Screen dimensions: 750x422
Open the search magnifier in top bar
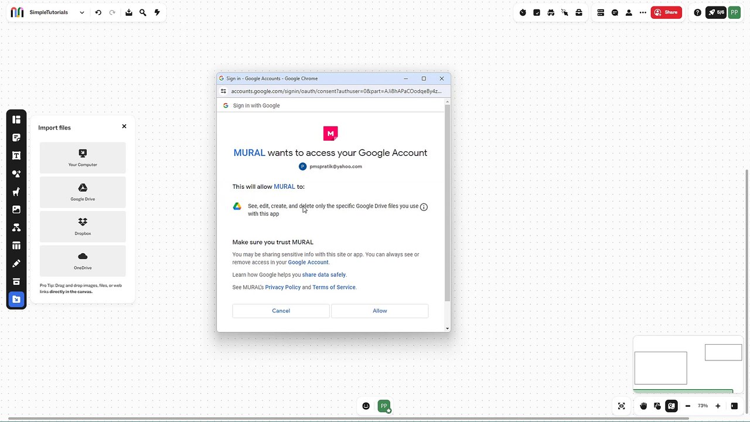(143, 12)
